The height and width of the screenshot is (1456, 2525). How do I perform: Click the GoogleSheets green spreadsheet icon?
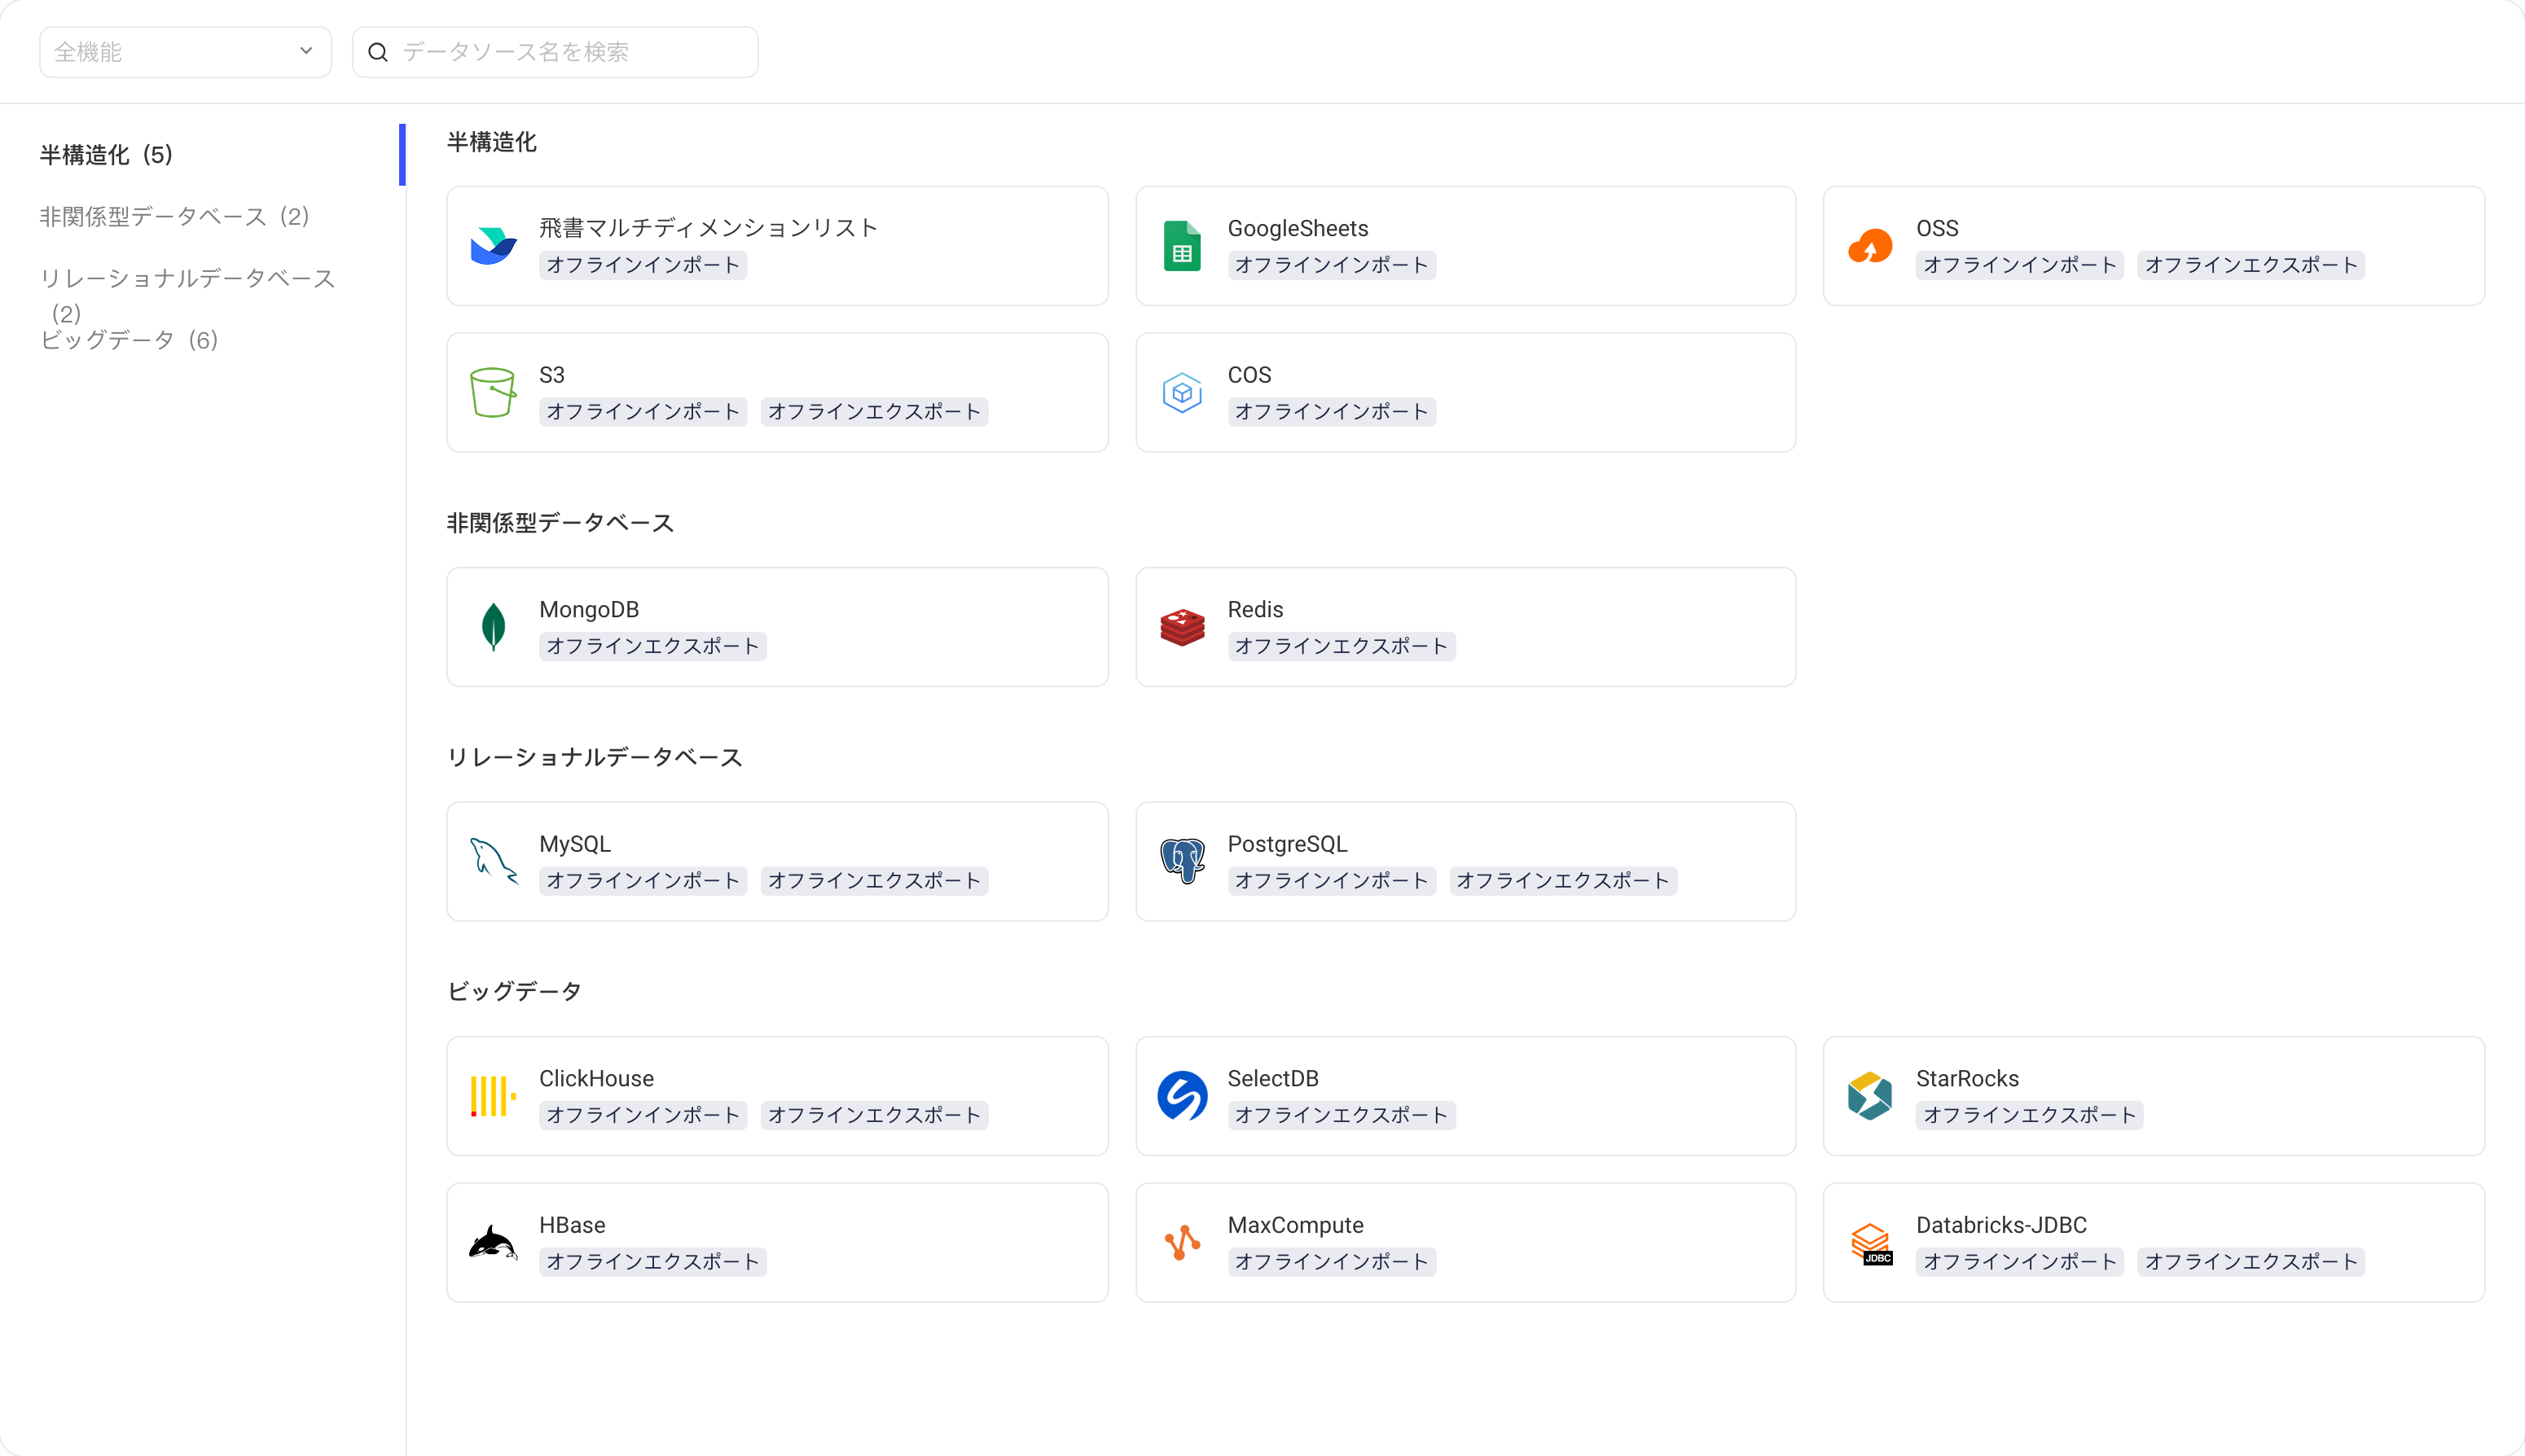[x=1182, y=246]
